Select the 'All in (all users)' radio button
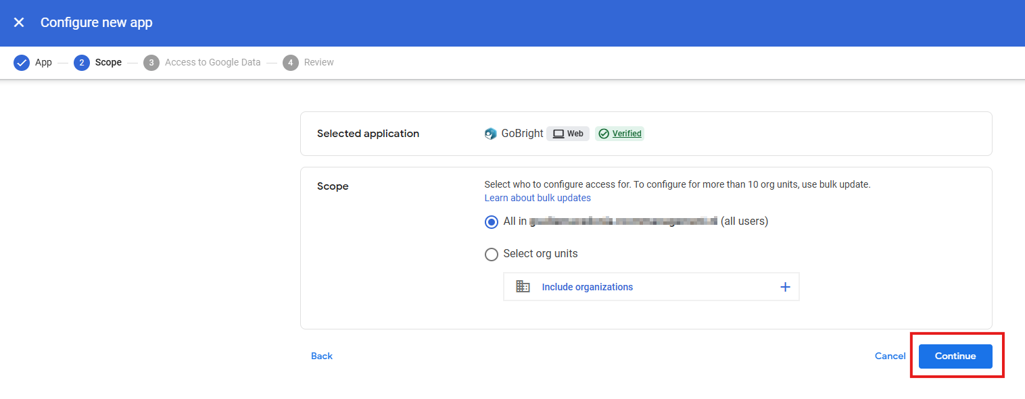 pyautogui.click(x=492, y=221)
